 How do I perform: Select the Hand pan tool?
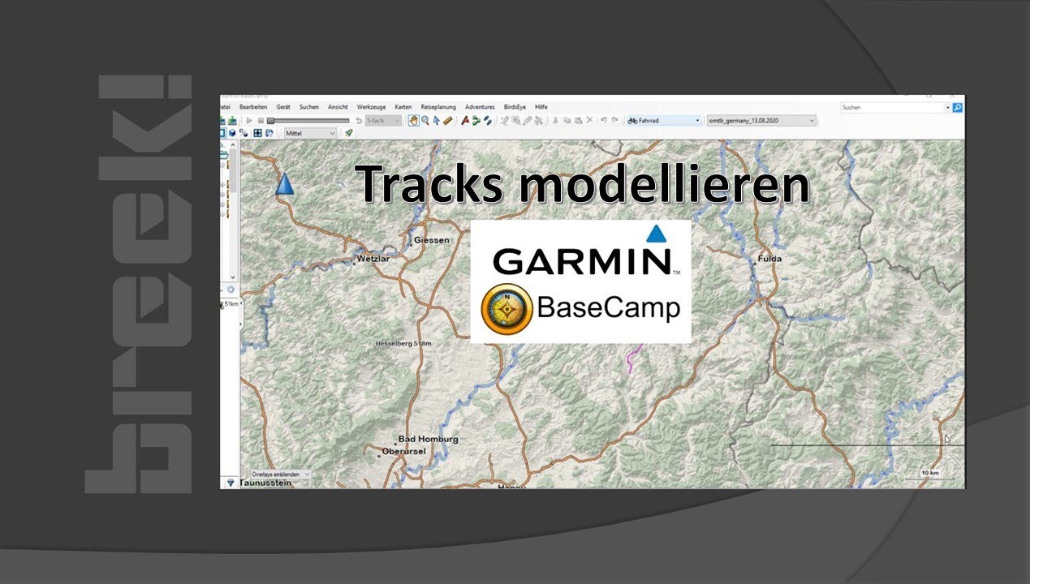click(x=413, y=120)
